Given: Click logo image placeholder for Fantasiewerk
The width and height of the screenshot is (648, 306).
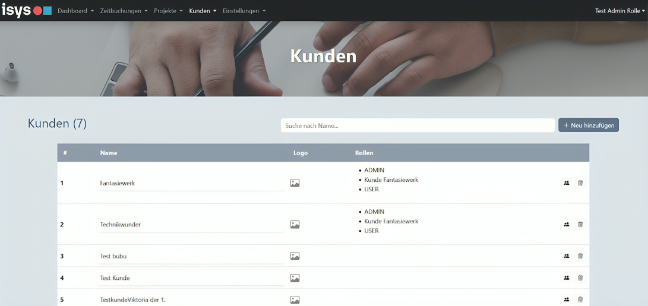Looking at the screenshot, I should click(x=295, y=183).
